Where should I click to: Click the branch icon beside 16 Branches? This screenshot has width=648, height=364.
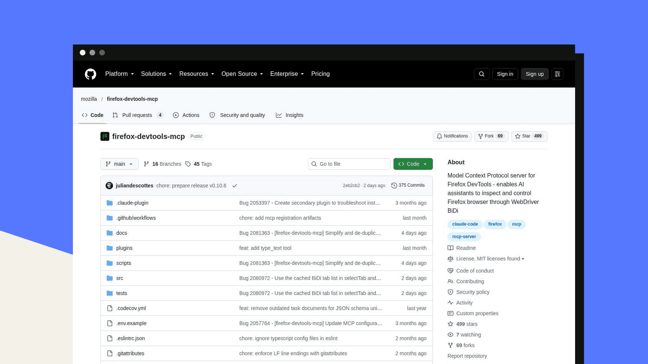tap(146, 164)
